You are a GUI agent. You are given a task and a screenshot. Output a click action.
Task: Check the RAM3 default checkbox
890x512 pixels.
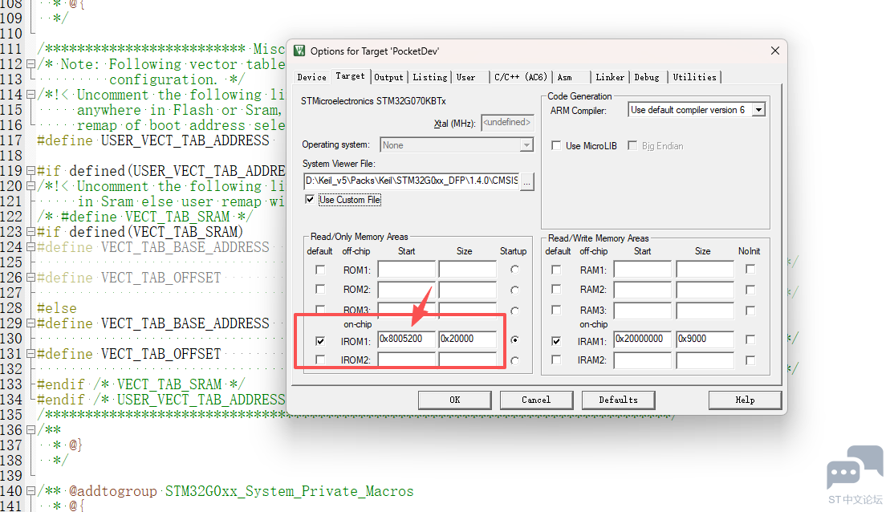coord(556,310)
